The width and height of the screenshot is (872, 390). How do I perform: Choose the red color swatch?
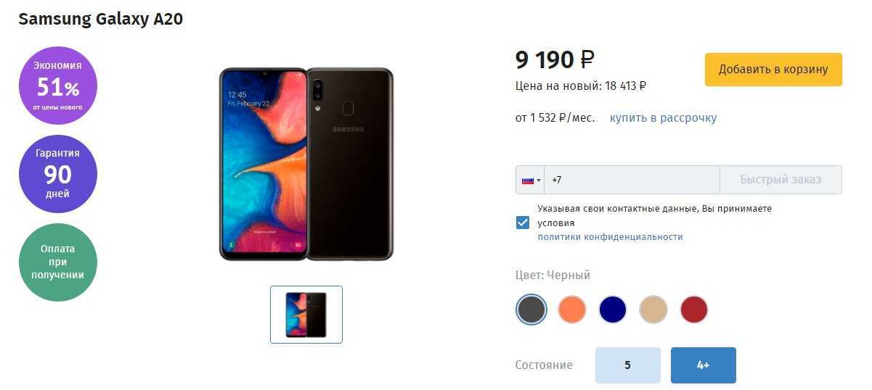click(694, 310)
